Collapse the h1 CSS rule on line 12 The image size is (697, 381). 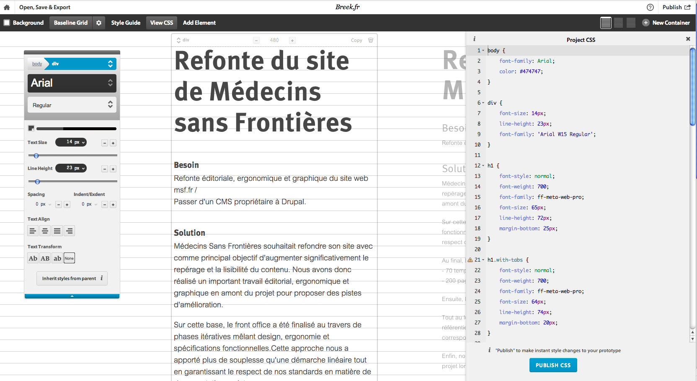click(x=483, y=165)
